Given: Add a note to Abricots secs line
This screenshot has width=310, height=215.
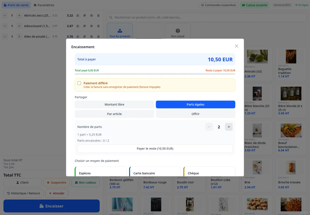Looking at the screenshot, I should [x=84, y=15].
